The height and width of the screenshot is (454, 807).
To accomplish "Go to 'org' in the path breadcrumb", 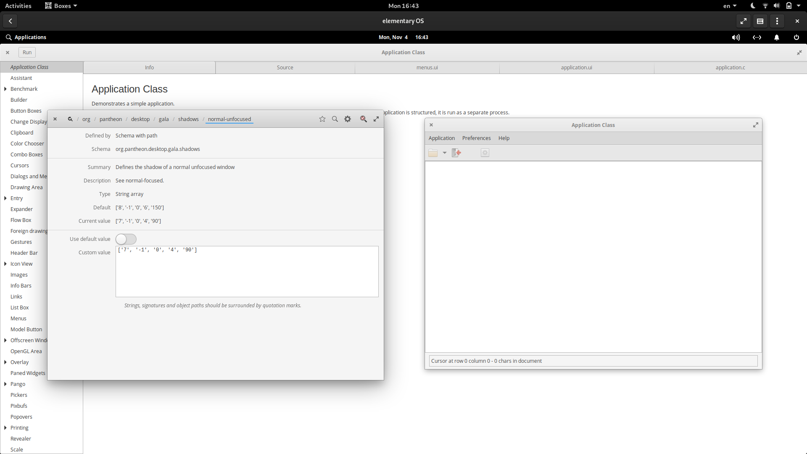I will pyautogui.click(x=86, y=119).
